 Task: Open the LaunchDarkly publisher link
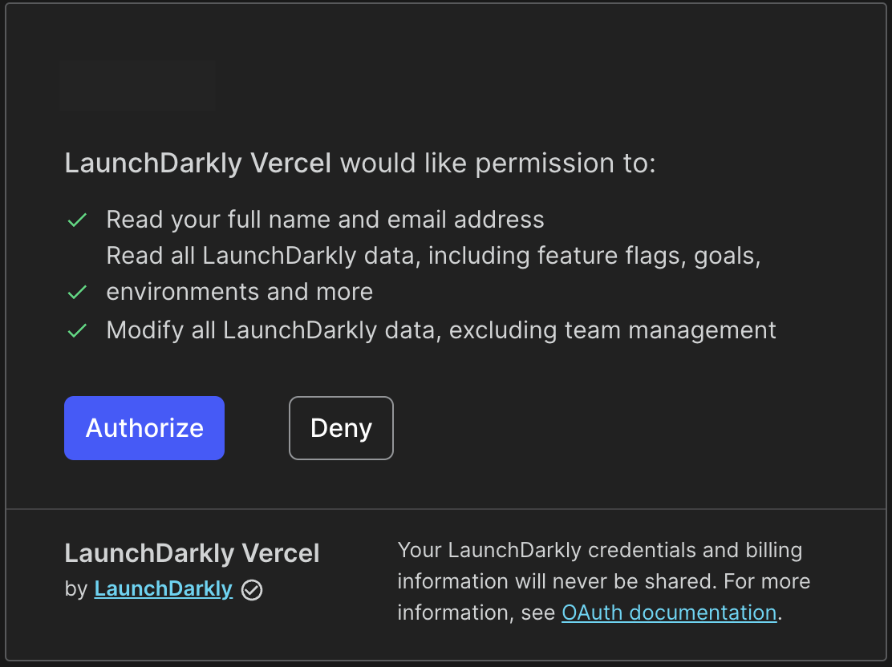click(x=163, y=588)
